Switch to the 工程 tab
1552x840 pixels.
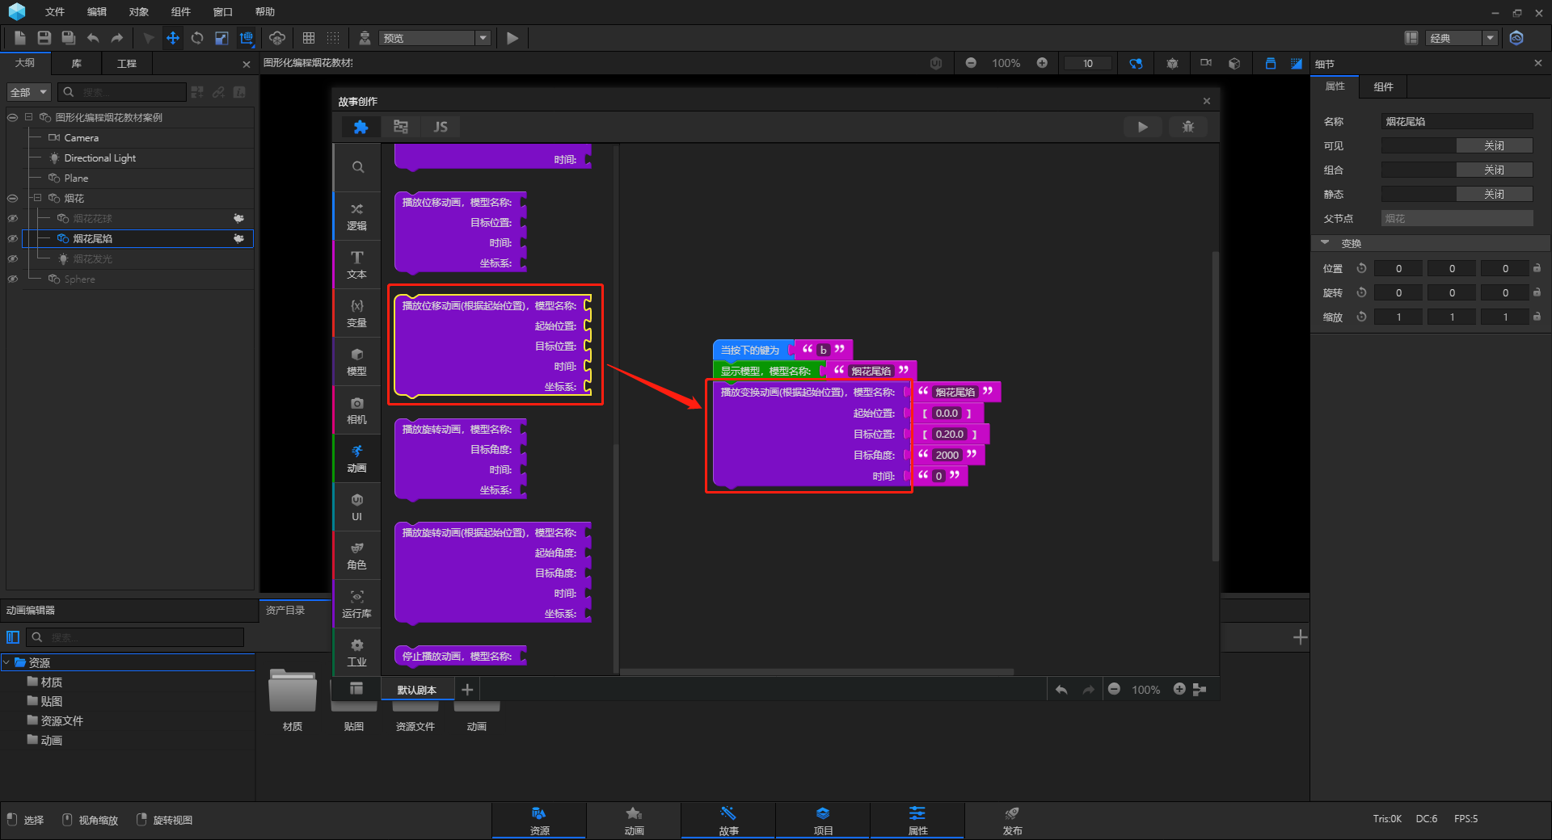pyautogui.click(x=127, y=63)
